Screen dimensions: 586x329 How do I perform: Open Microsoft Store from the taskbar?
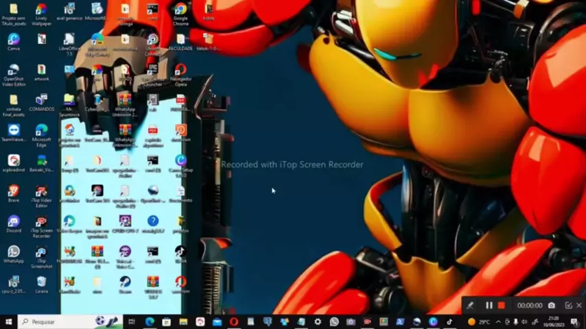pos(167,321)
